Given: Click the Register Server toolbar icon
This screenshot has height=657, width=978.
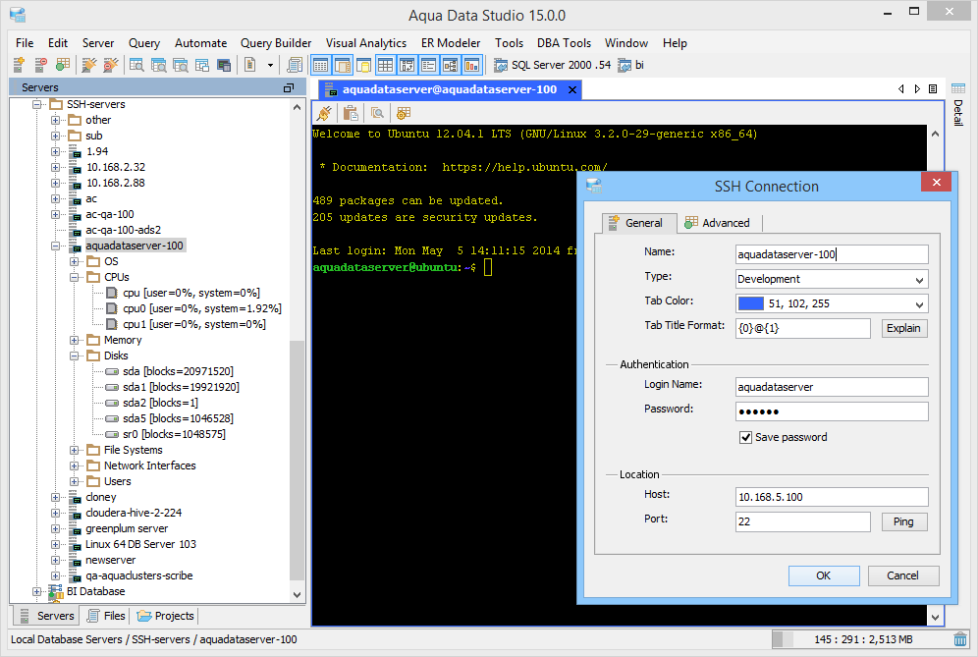Looking at the screenshot, I should point(19,65).
